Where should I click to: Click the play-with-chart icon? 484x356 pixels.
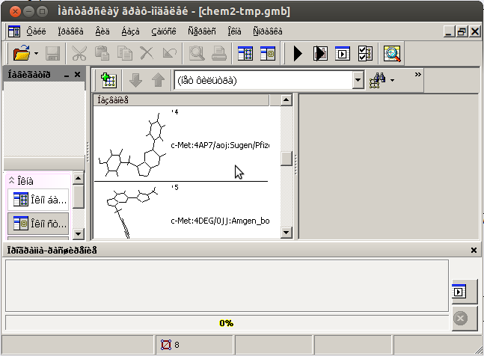(320, 53)
